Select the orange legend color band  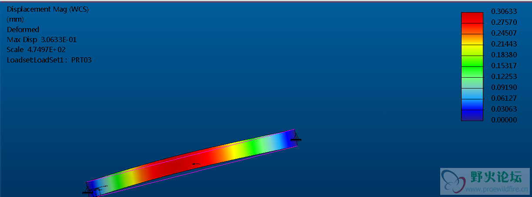coord(472,39)
